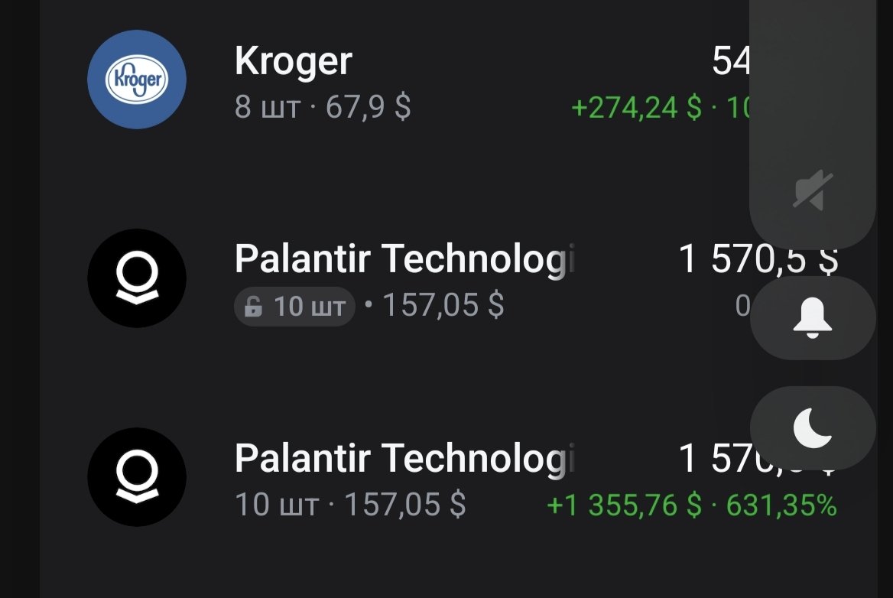Enable the crescent moon do-not-disturb button
The width and height of the screenshot is (893, 598).
tap(813, 427)
